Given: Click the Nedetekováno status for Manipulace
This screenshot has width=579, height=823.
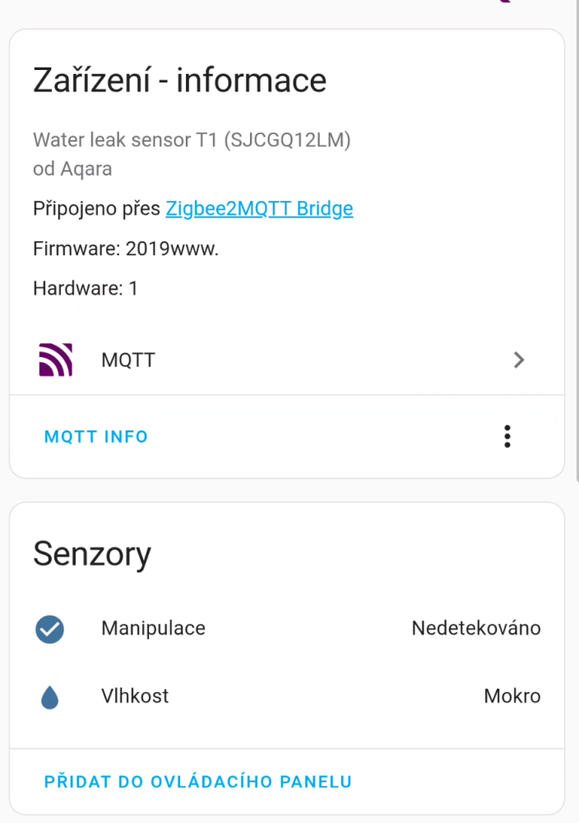Looking at the screenshot, I should click(x=476, y=628).
